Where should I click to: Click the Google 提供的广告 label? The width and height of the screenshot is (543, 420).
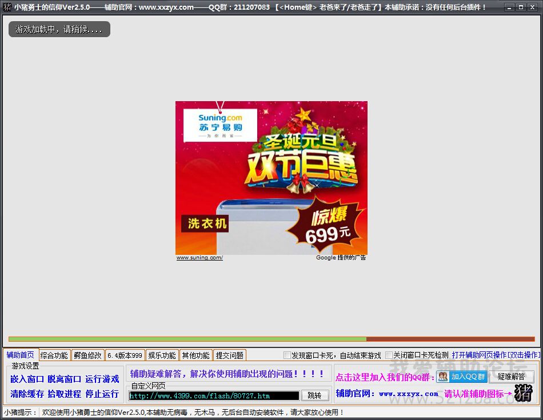[341, 258]
